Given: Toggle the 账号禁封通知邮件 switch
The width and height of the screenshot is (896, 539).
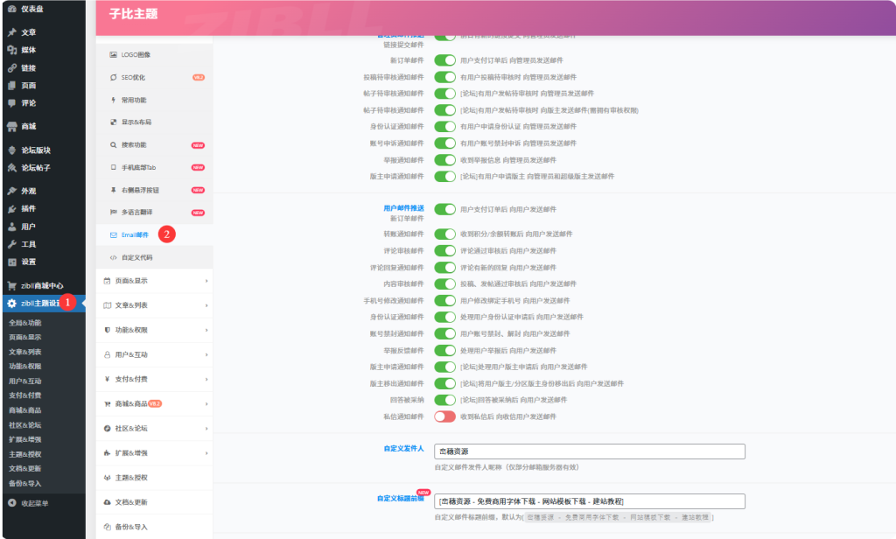Looking at the screenshot, I should coord(444,333).
